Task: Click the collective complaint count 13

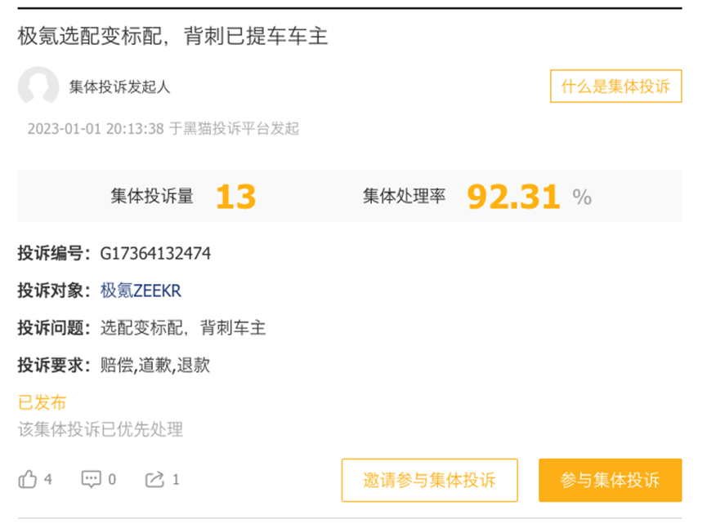Action: tap(236, 197)
